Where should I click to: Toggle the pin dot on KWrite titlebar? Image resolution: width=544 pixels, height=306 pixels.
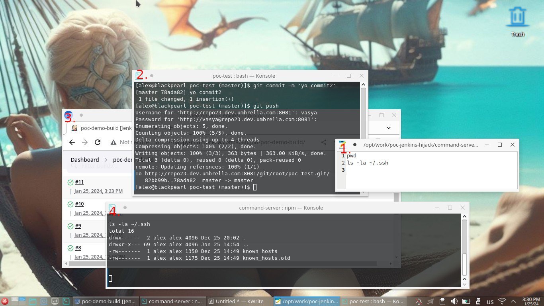pos(354,145)
